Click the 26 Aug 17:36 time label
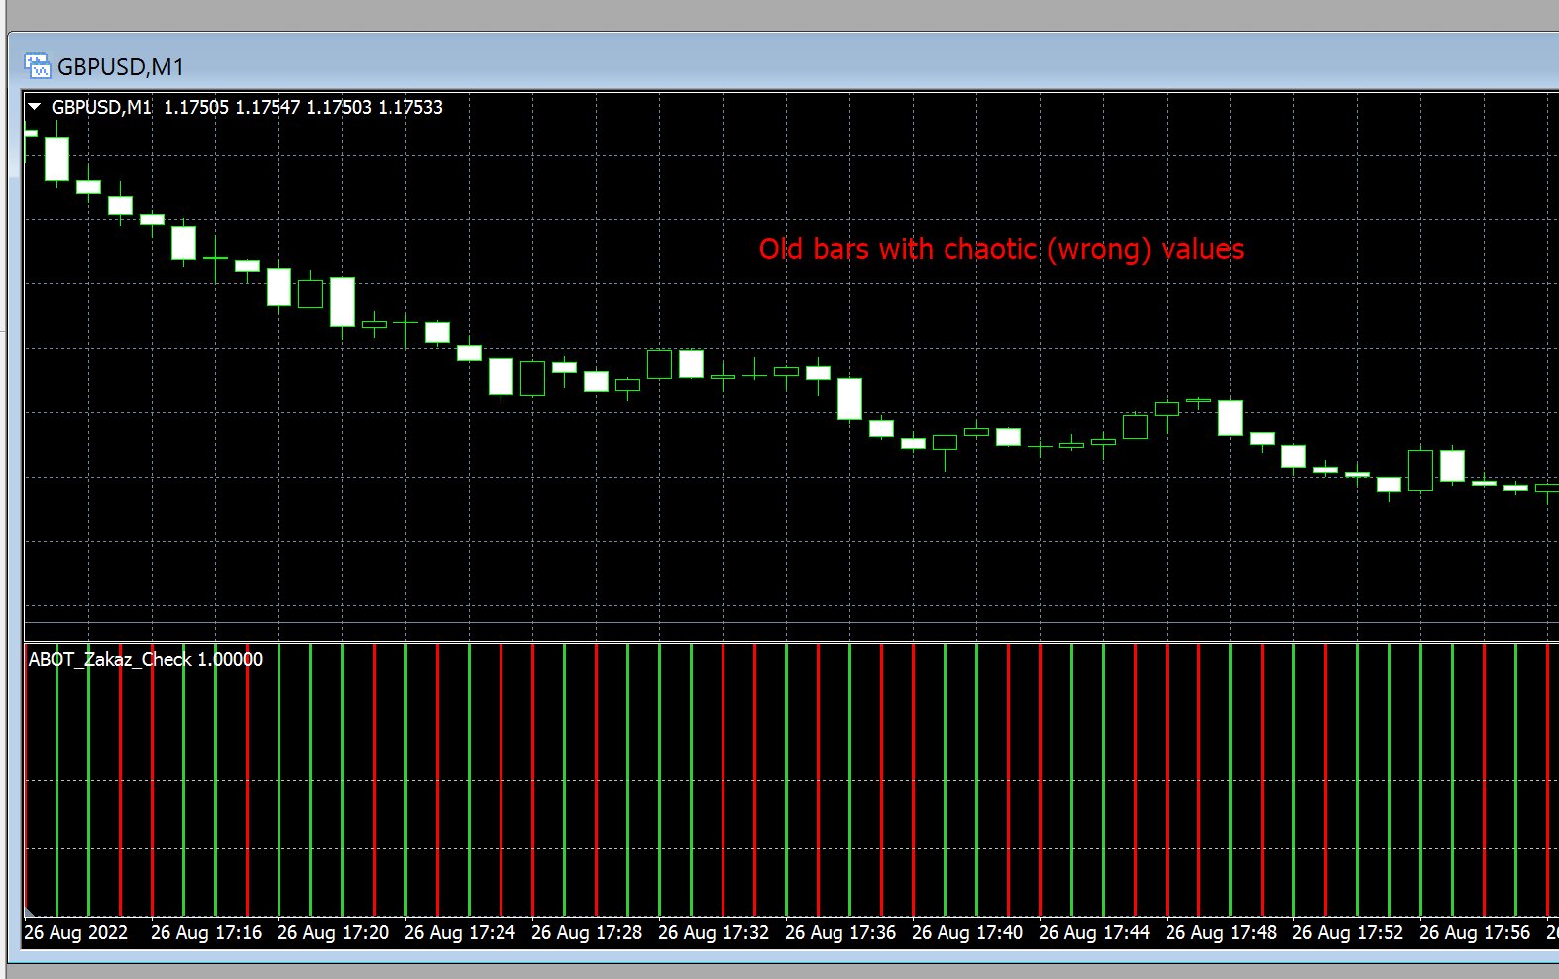This screenshot has height=979, width=1559. [840, 932]
